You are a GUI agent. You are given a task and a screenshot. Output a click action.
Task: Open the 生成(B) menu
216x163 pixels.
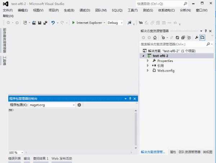pos(69,10)
